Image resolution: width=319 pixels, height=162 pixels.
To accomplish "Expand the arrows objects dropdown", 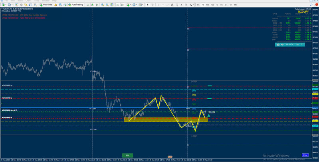I will click(193, 5).
